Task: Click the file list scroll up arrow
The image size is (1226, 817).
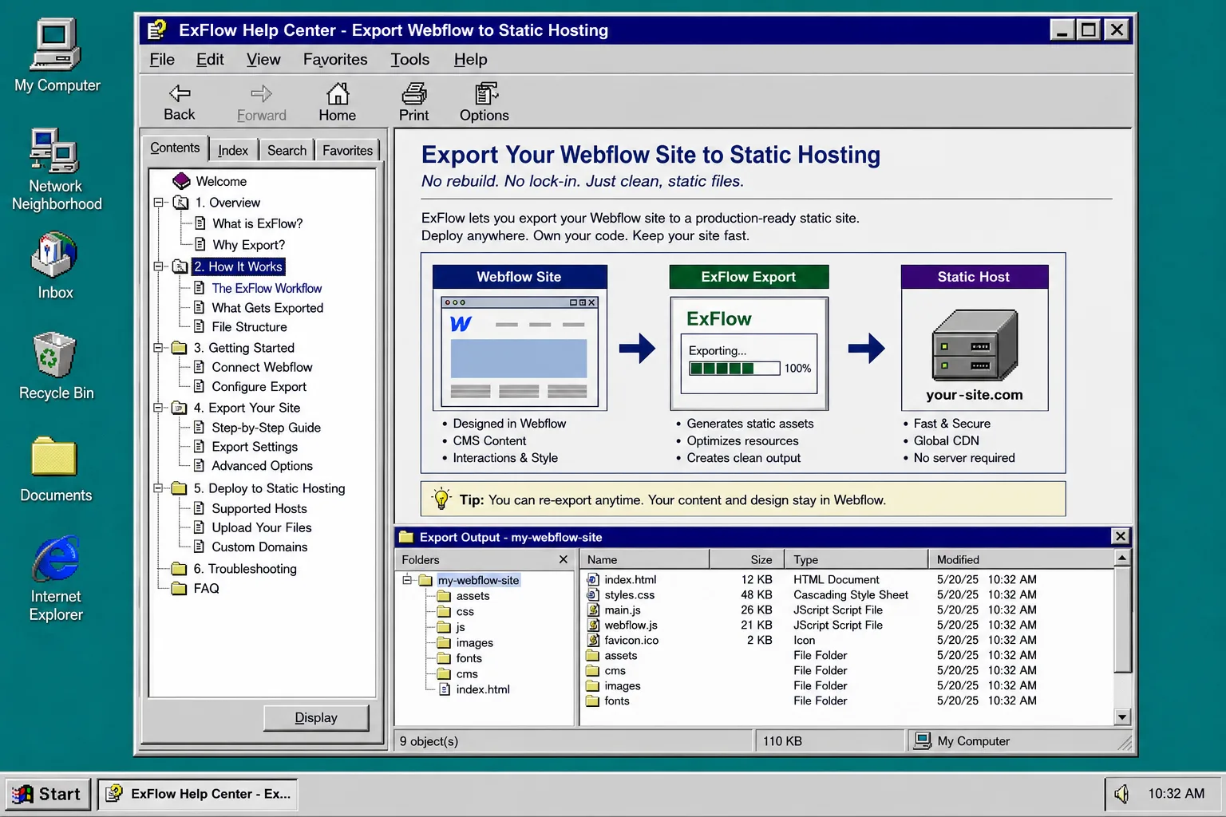Action: 1122,558
